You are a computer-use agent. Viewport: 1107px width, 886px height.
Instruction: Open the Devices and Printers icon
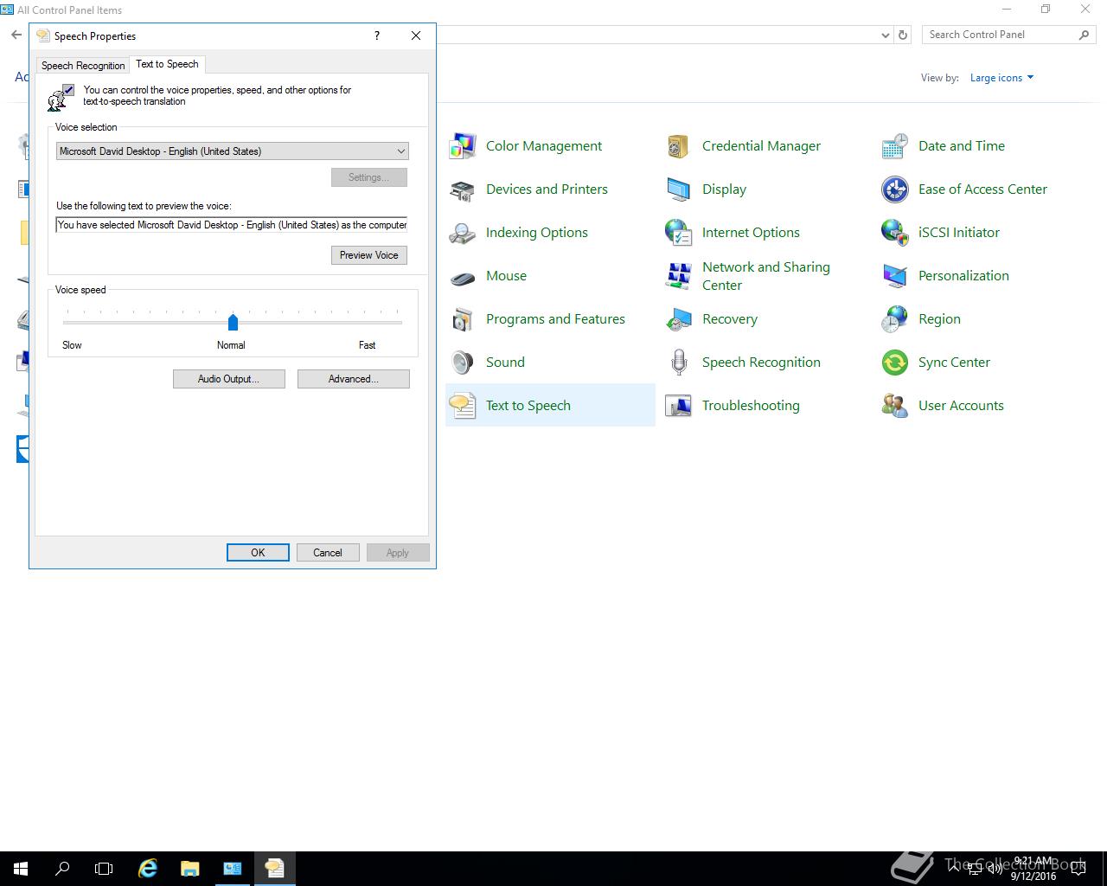463,189
